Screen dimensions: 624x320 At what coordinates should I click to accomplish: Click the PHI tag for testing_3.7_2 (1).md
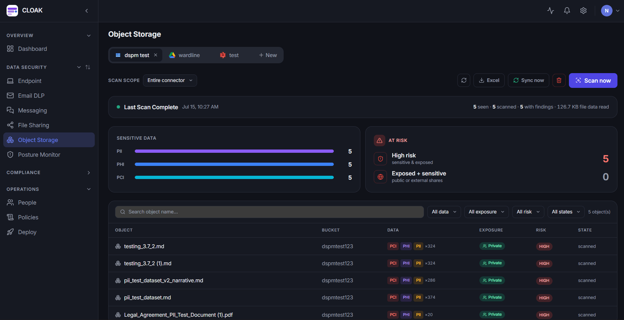click(x=406, y=263)
